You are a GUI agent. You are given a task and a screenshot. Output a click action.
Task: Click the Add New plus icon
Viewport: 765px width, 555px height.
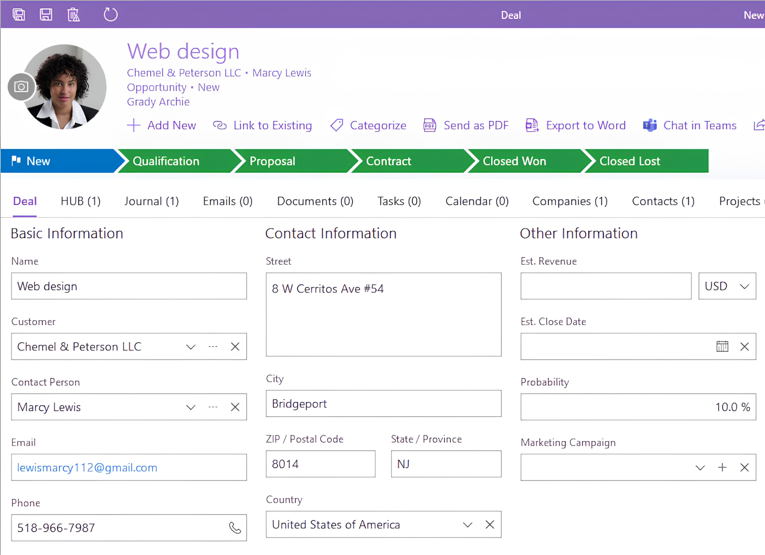tap(134, 125)
